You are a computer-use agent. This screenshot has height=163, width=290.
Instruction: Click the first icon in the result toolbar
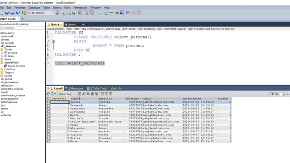48,94
